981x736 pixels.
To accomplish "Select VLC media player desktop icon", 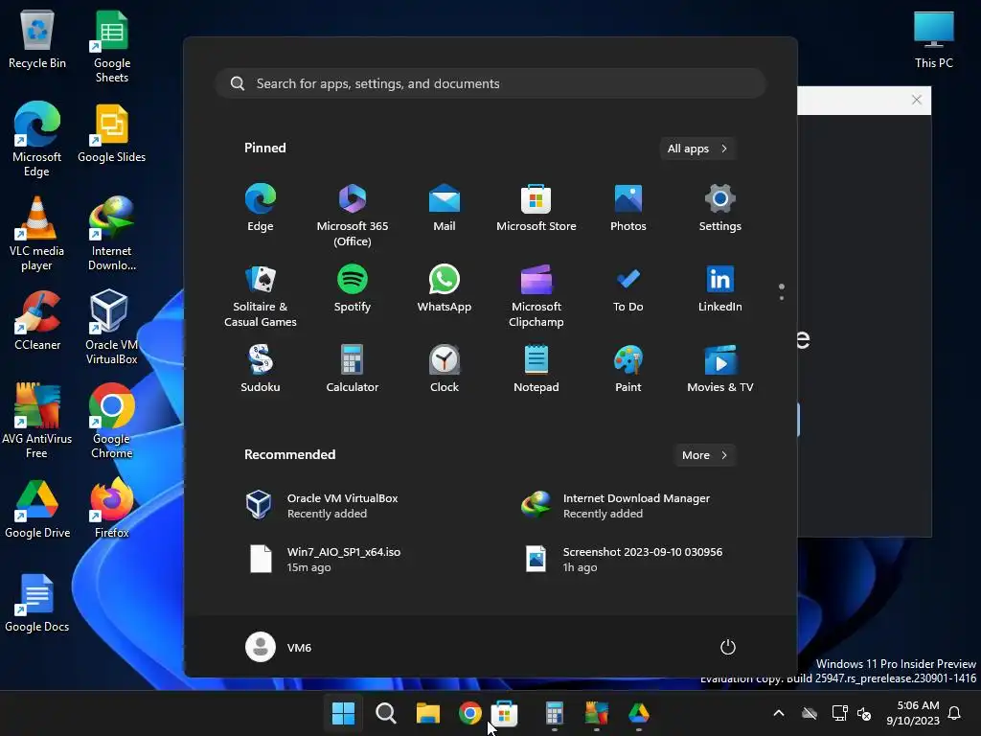I will tap(37, 234).
